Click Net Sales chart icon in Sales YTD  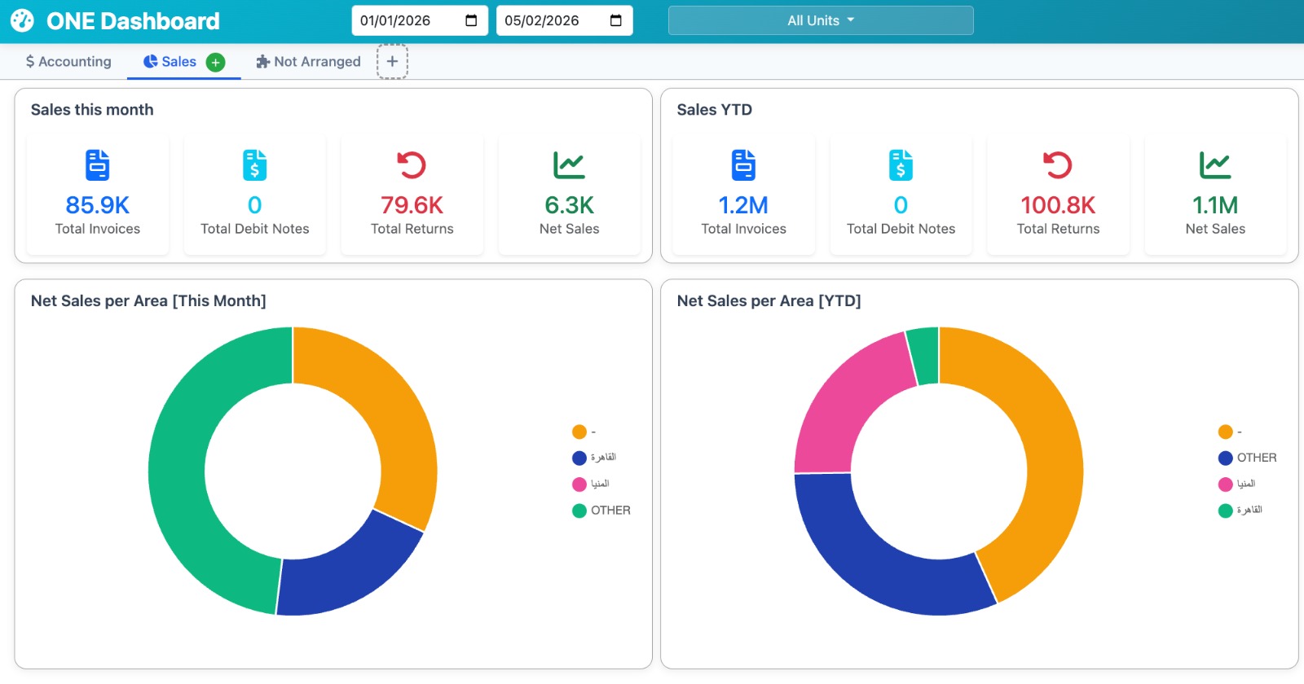click(1215, 165)
